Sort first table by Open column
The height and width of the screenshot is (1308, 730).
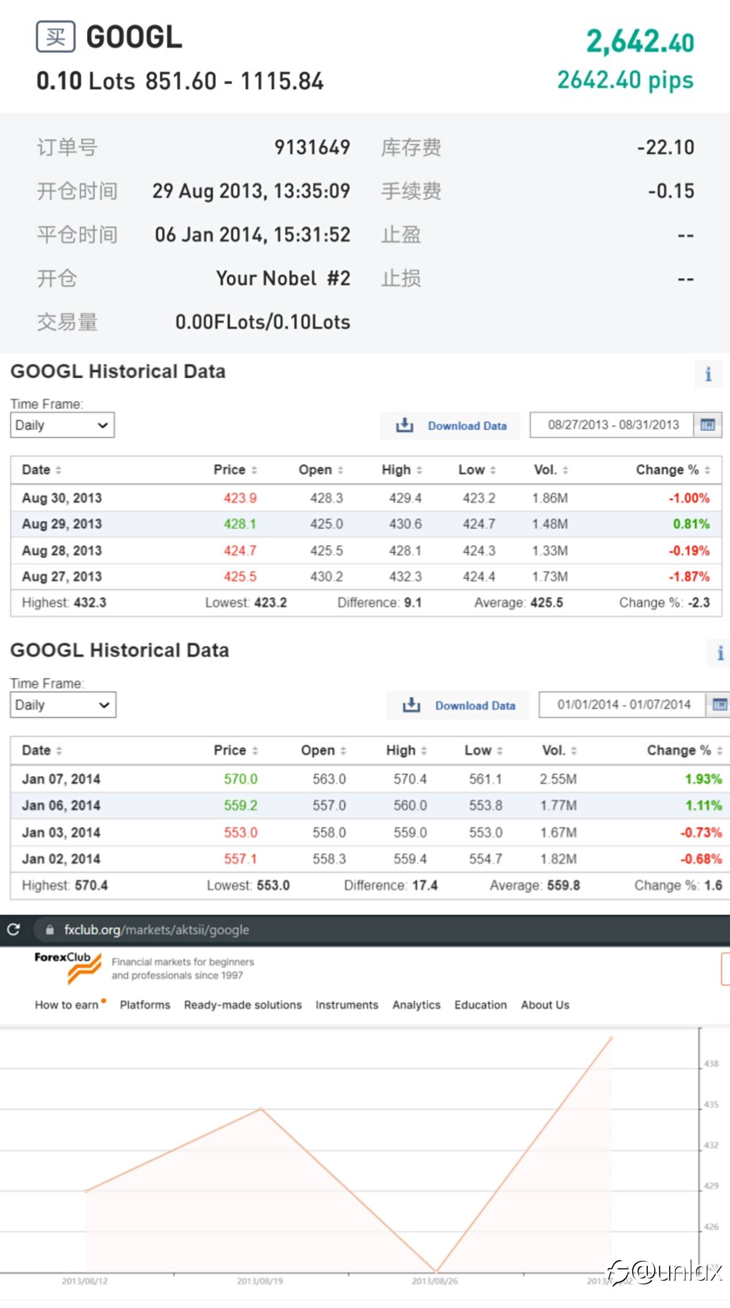pyautogui.click(x=340, y=470)
